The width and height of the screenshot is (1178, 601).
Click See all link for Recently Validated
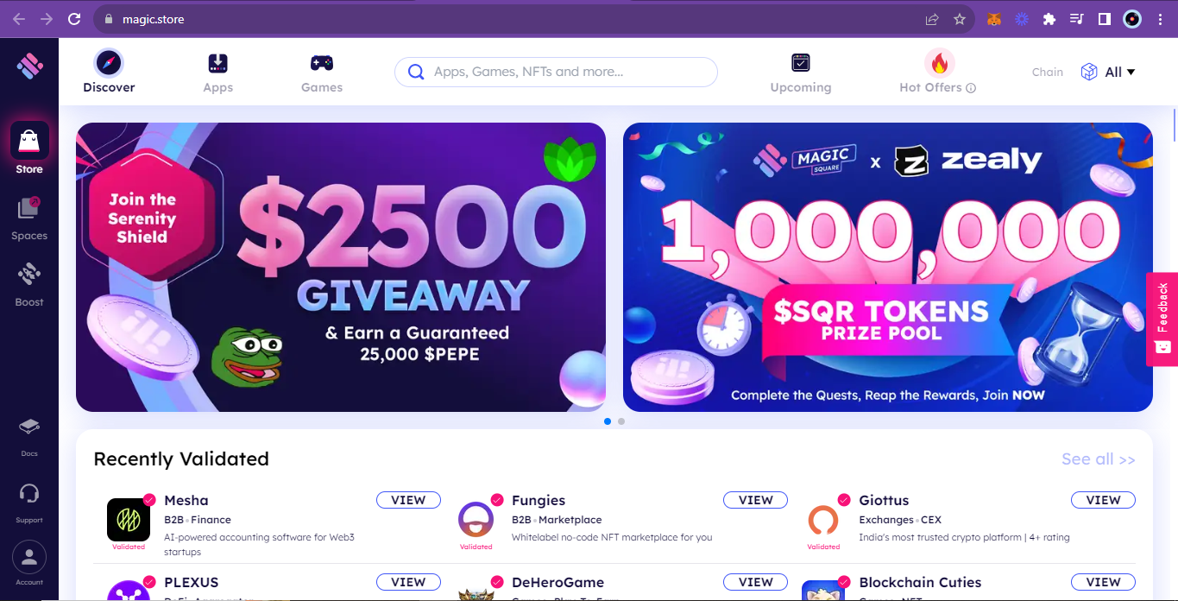1098,459
